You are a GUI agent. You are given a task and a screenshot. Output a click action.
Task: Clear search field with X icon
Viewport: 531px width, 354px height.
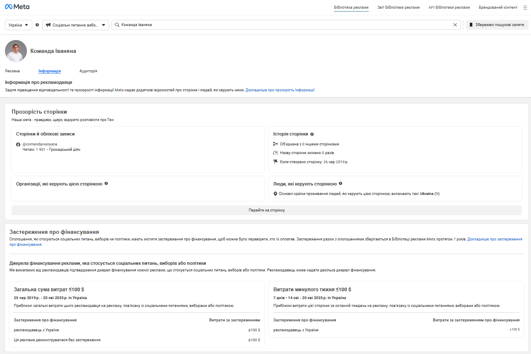tap(455, 25)
